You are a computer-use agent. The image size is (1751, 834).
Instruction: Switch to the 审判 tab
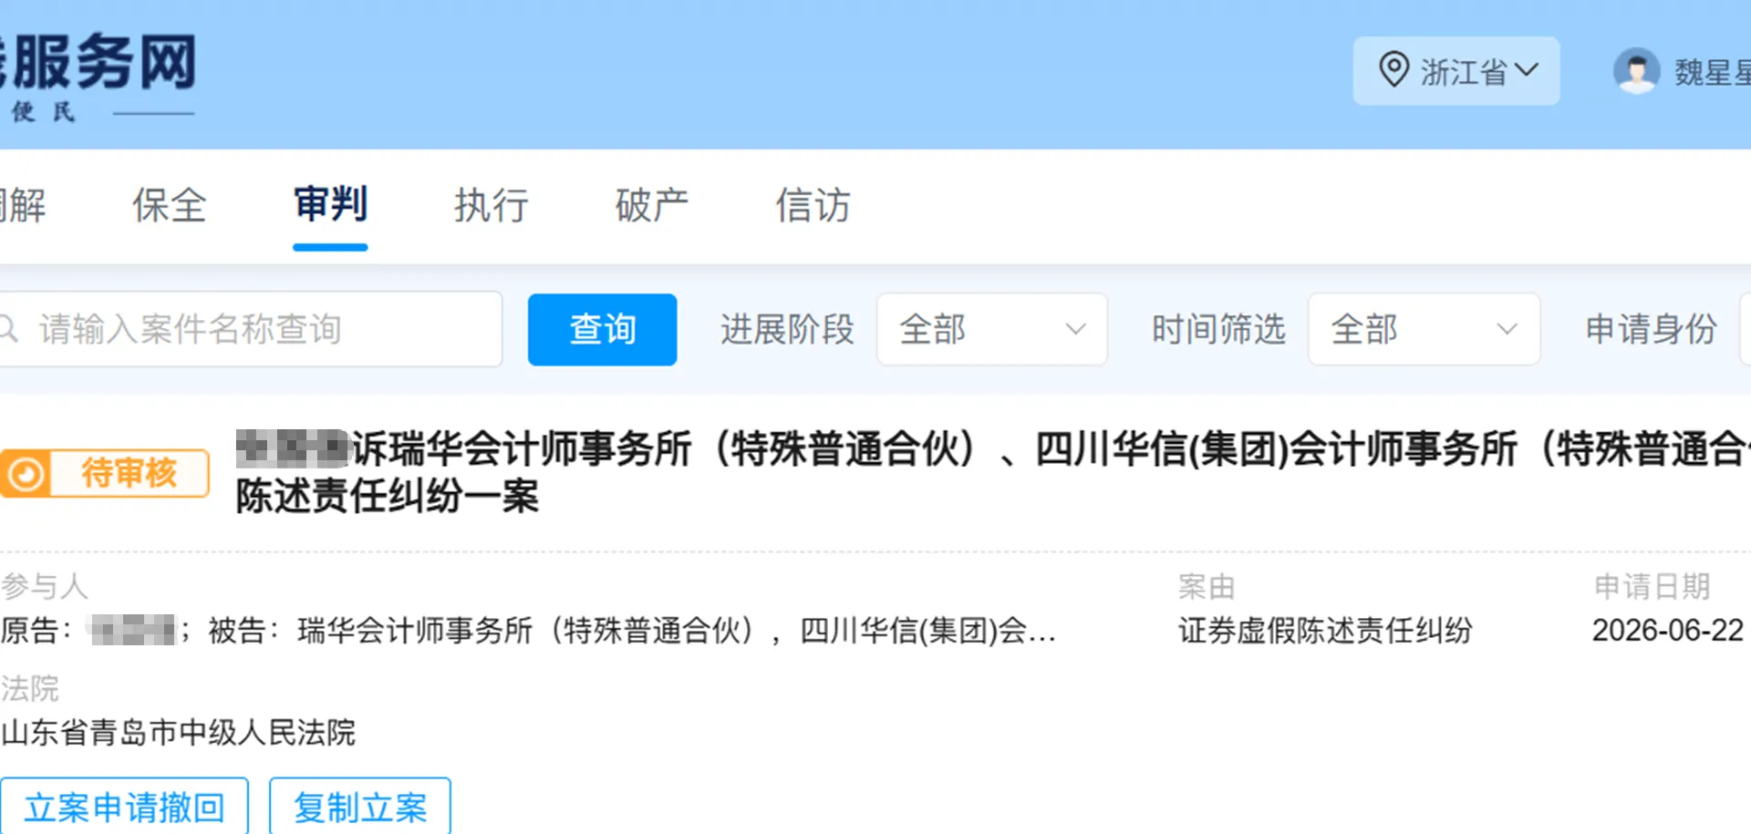(330, 204)
